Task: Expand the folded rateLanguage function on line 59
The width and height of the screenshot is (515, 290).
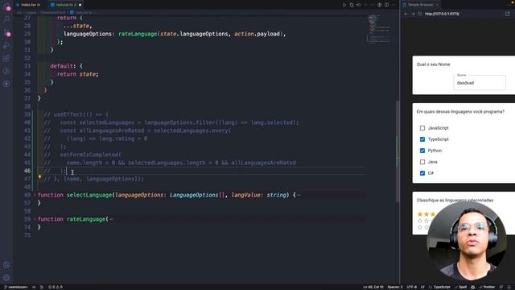Action: [x=35, y=219]
